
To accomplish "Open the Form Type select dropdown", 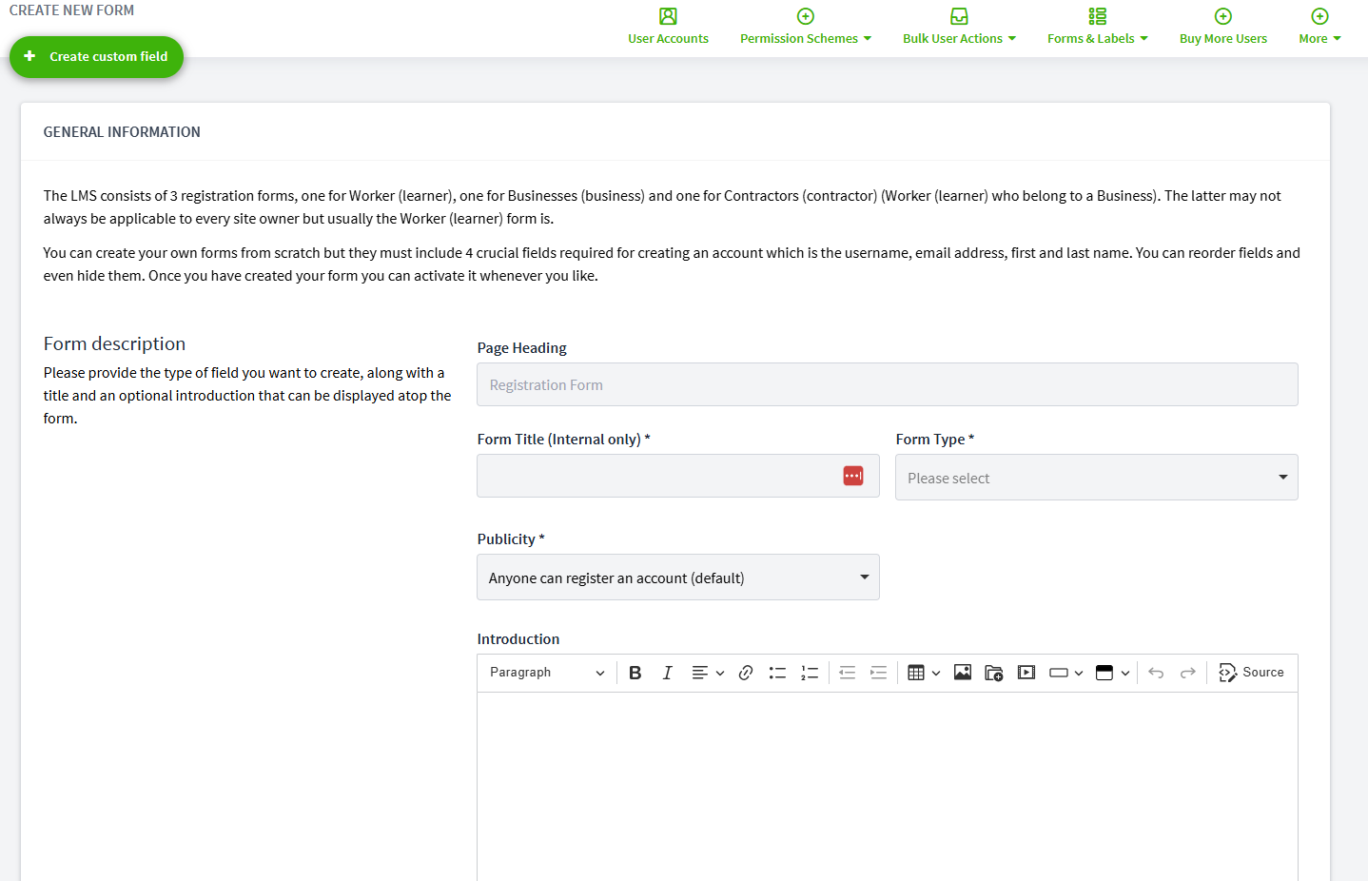I will (x=1097, y=478).
